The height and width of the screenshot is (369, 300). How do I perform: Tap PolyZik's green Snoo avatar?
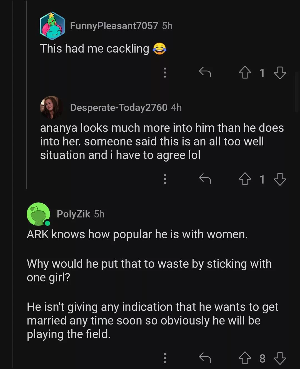(x=38, y=214)
